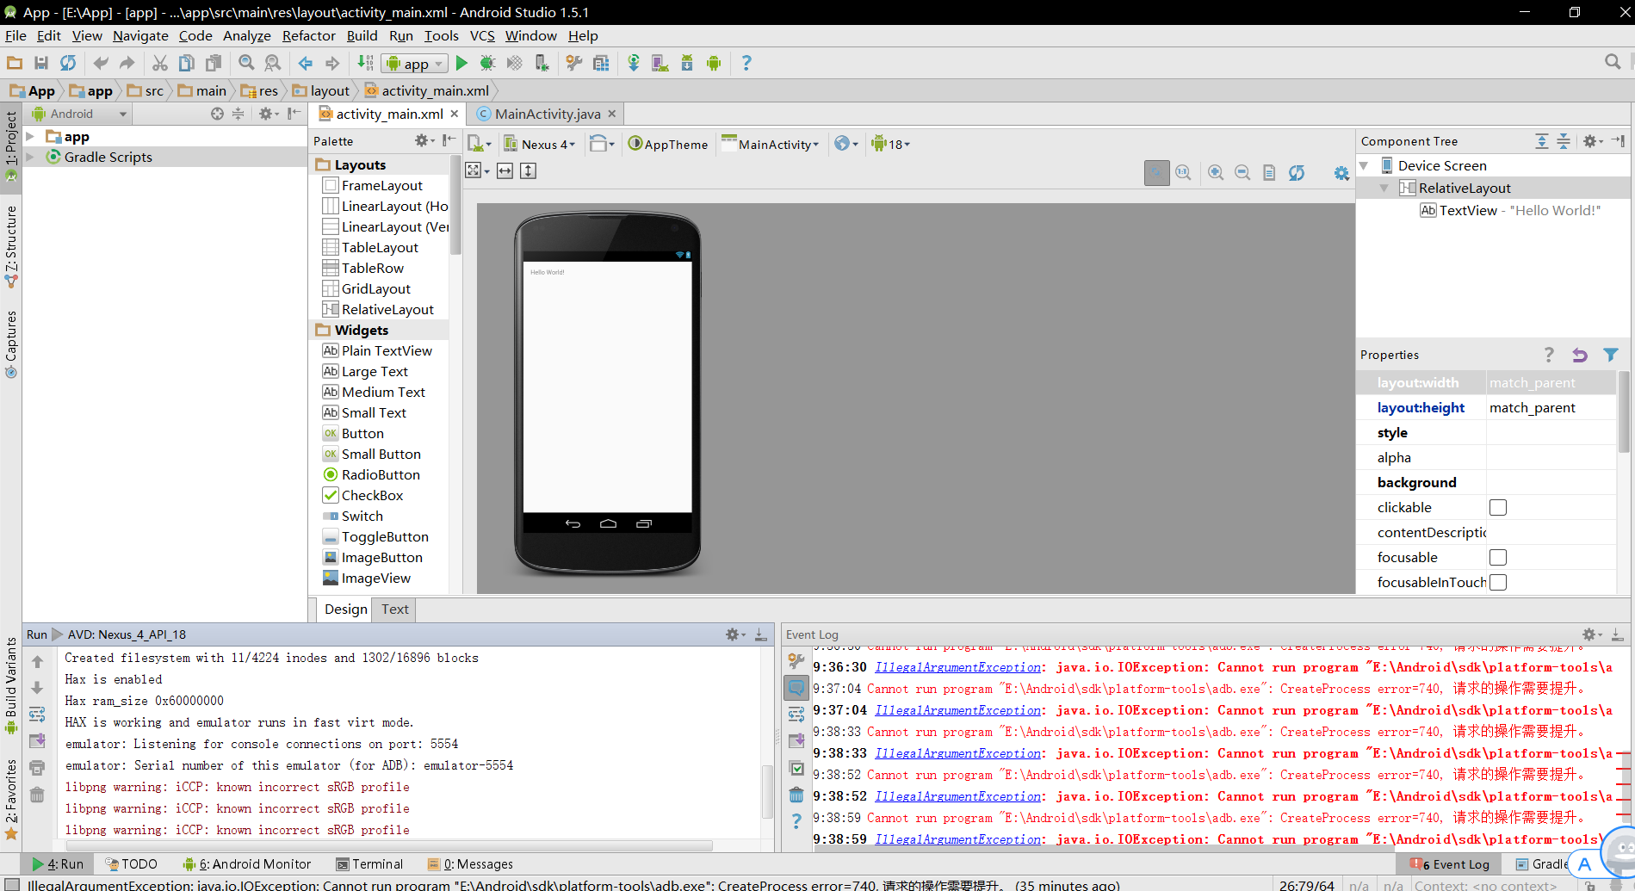Expand all in the Component Tree

[1542, 141]
